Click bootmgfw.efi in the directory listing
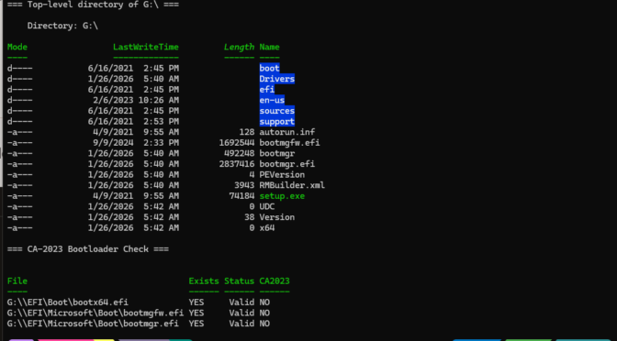Image resolution: width=617 pixels, height=341 pixels. click(289, 143)
